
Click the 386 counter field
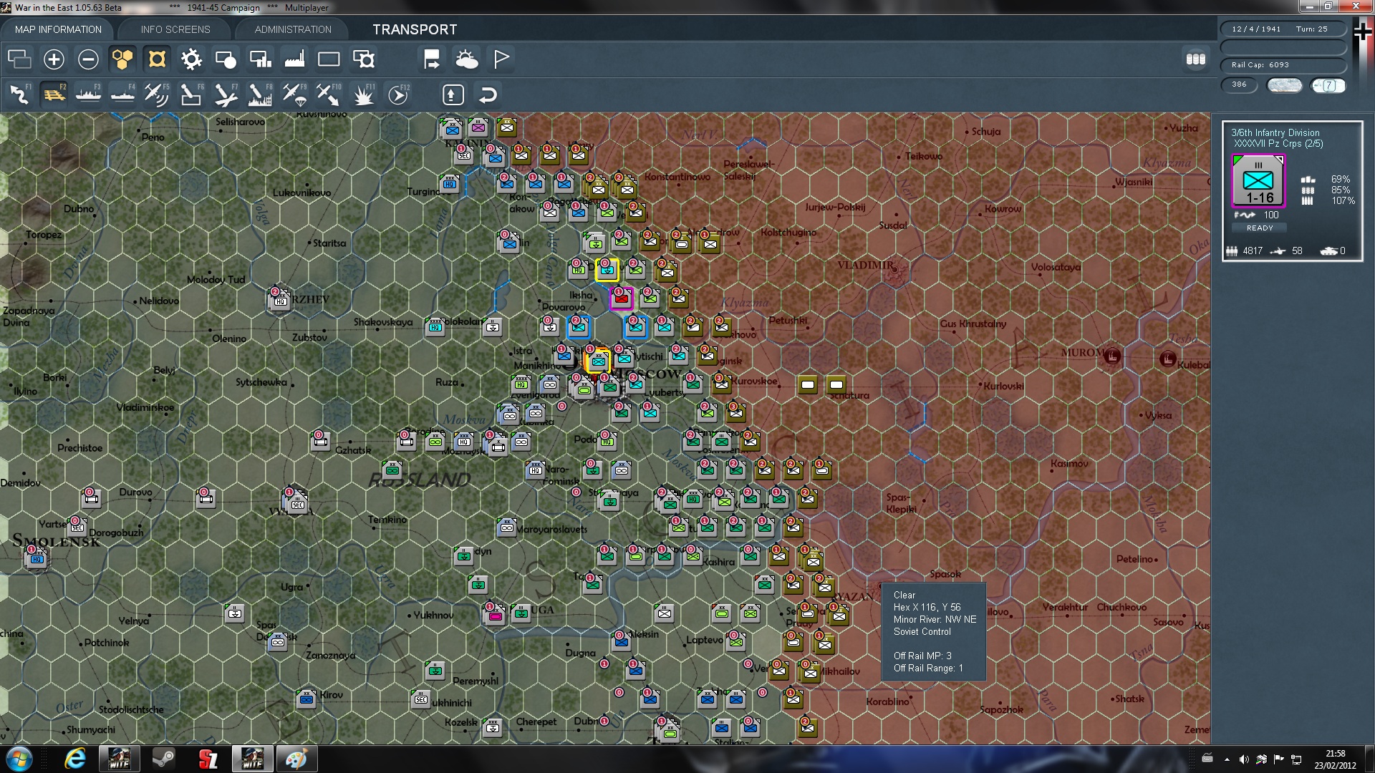[1239, 84]
